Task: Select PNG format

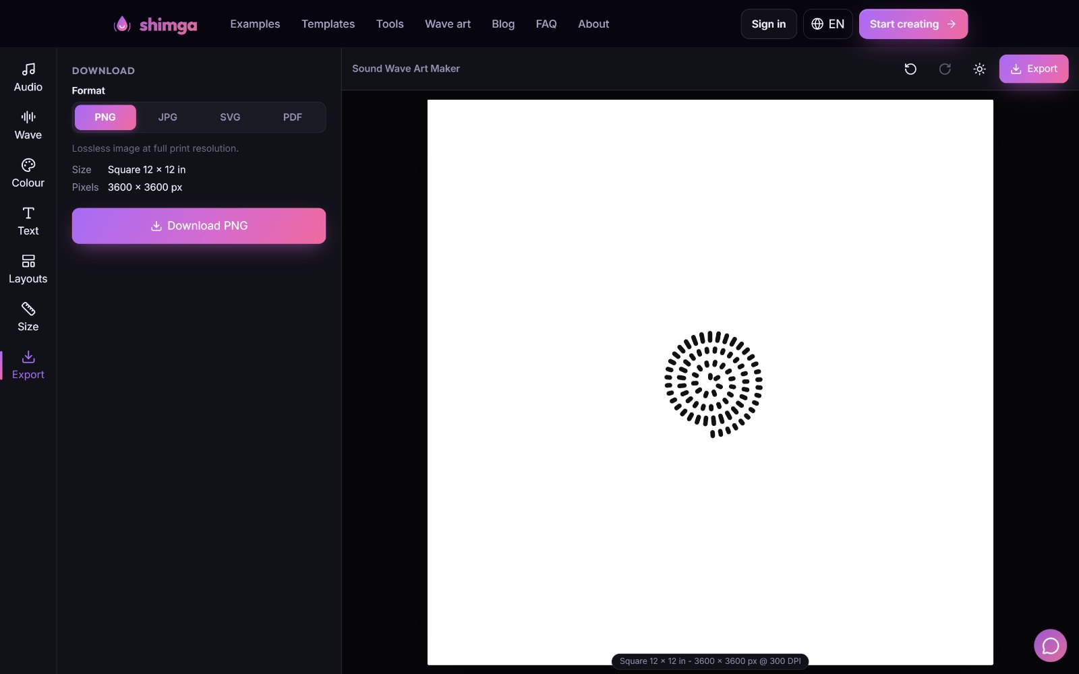Action: (105, 117)
